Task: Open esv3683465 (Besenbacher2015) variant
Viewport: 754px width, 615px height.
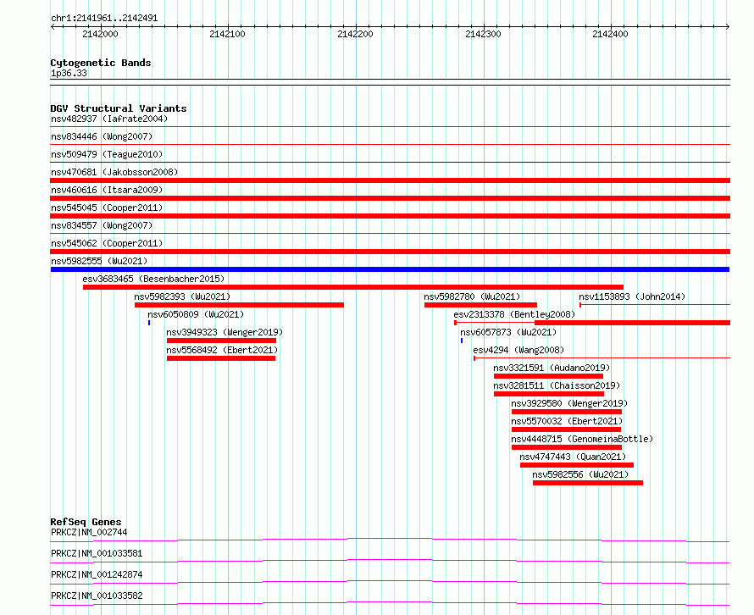Action: [153, 279]
